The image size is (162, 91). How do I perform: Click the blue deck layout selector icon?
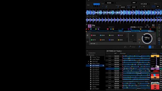click(x=150, y=47)
